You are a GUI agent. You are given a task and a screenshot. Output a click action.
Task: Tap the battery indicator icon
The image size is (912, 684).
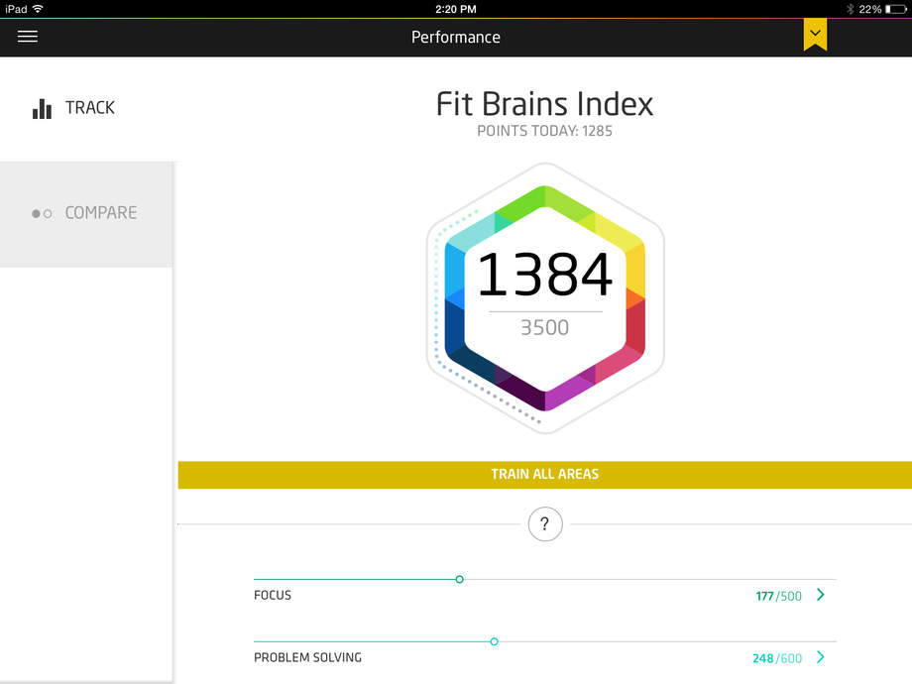[896, 9]
